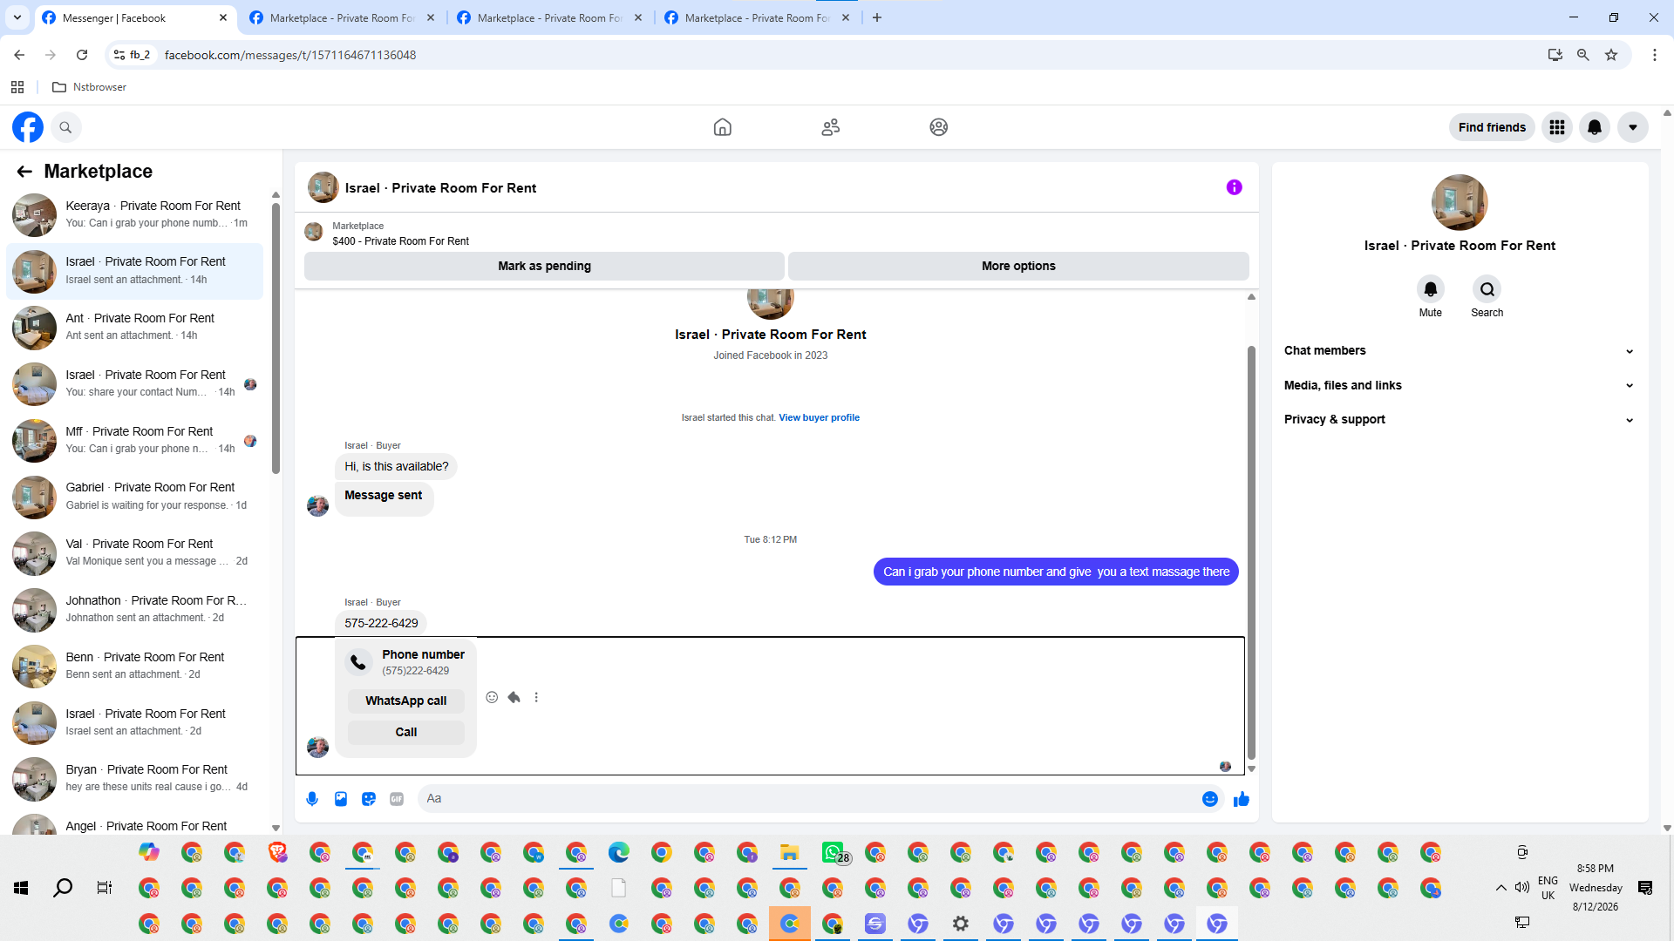Screen dimensions: 1674x941
Task: Expand the Privacy & support section
Action: click(x=1459, y=420)
